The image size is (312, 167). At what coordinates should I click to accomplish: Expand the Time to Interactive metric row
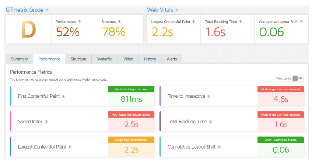click(186, 97)
